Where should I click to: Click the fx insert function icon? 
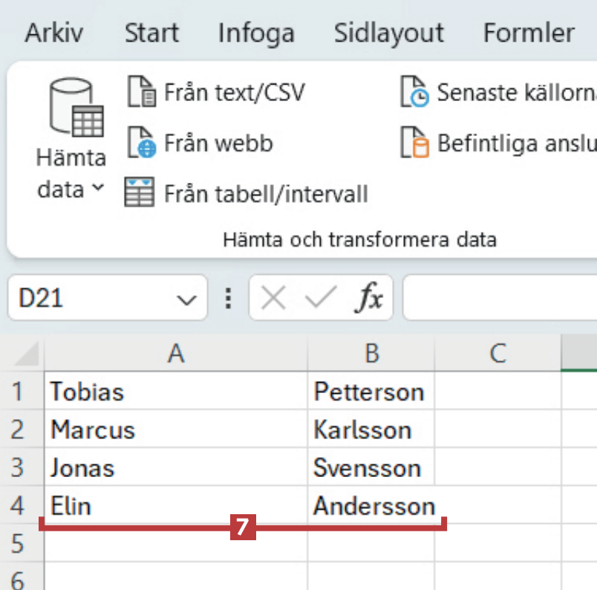click(368, 299)
